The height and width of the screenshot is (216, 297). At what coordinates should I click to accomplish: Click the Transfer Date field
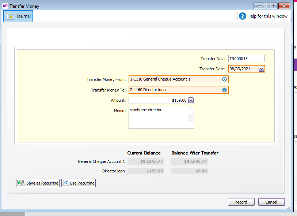[243, 69]
